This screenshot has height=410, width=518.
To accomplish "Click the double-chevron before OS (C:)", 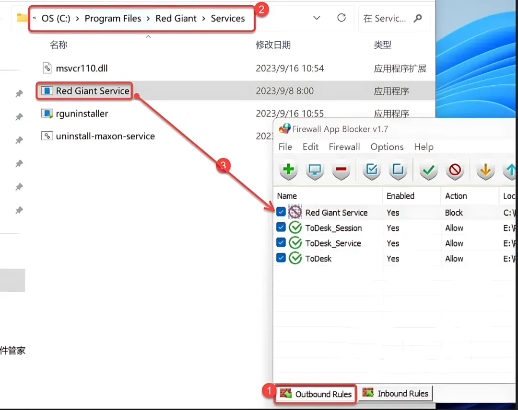I will 34,18.
